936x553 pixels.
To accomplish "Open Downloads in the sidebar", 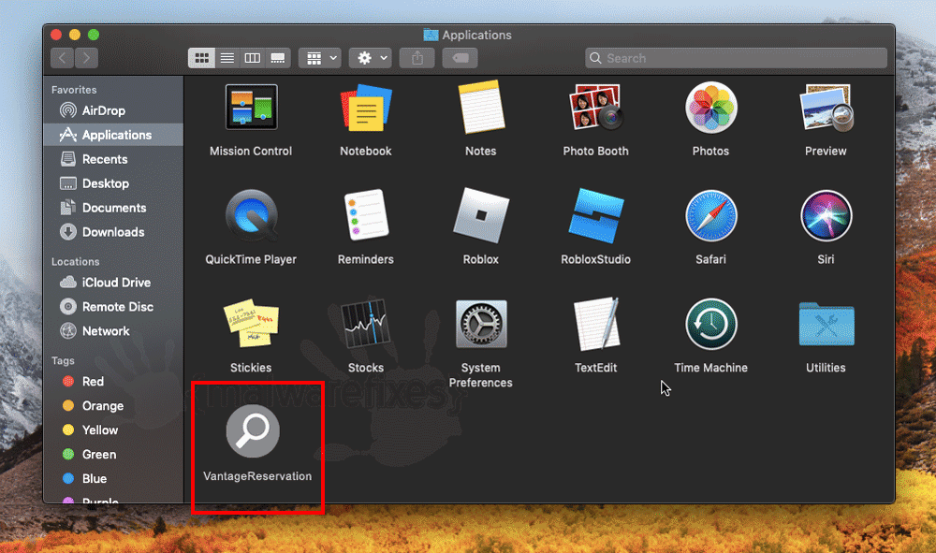I will [113, 232].
